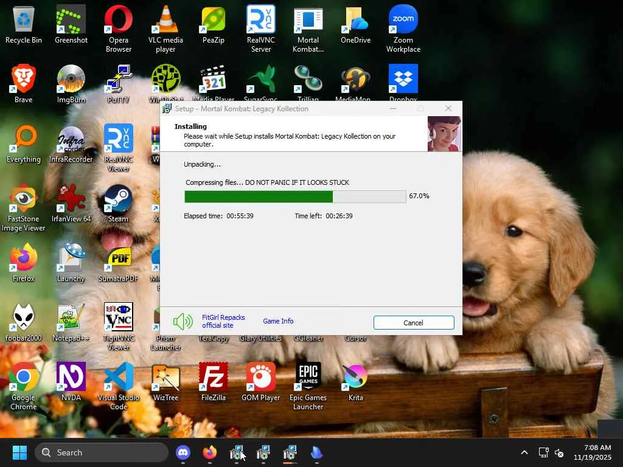Viewport: 623px width, 467px height.
Task: Select the PuTTY desktop shortcut
Action: coord(119,84)
